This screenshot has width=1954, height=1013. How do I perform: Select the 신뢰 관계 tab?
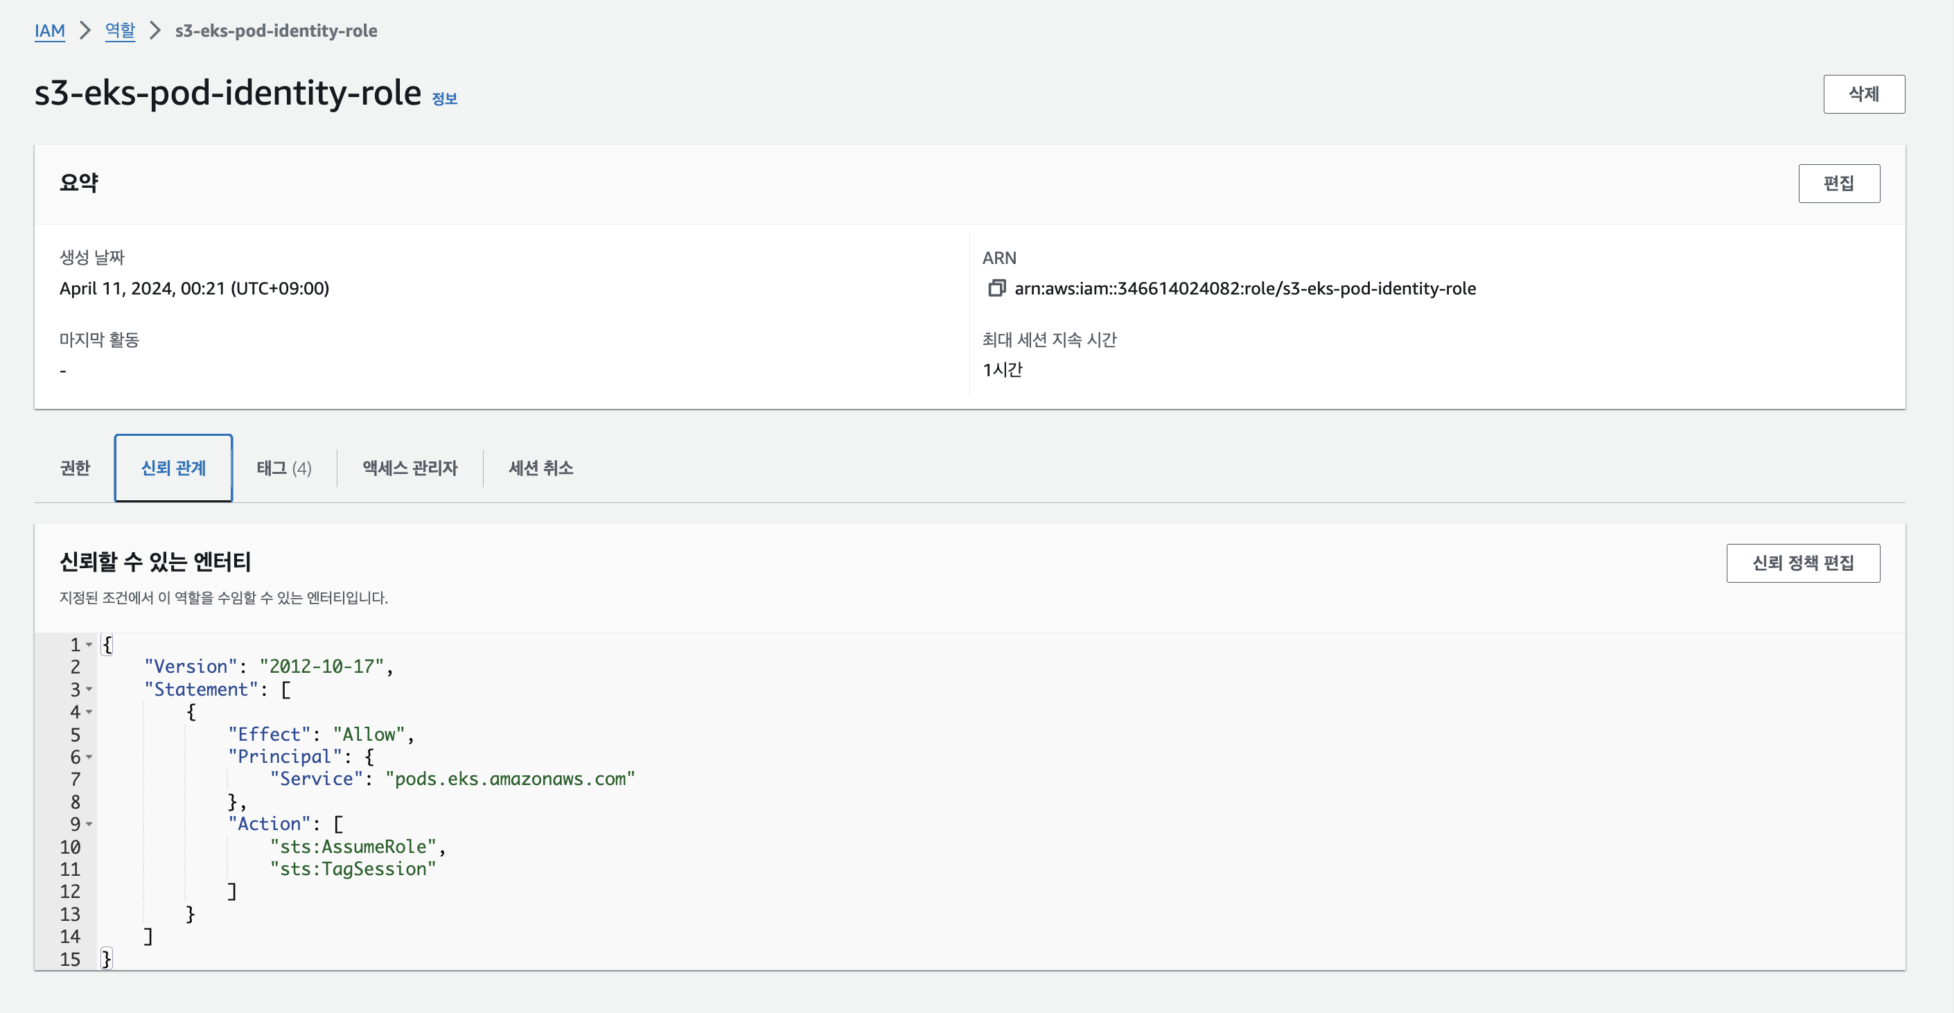pos(173,468)
